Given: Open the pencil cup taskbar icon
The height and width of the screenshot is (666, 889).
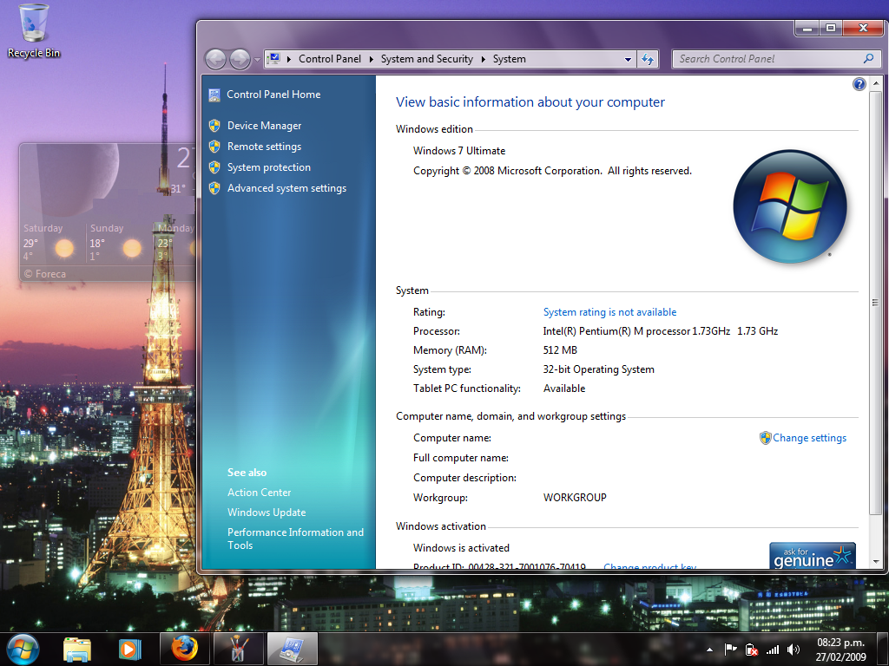Looking at the screenshot, I should 238,649.
